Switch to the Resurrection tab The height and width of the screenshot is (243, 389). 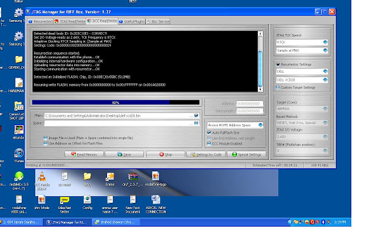click(40, 22)
